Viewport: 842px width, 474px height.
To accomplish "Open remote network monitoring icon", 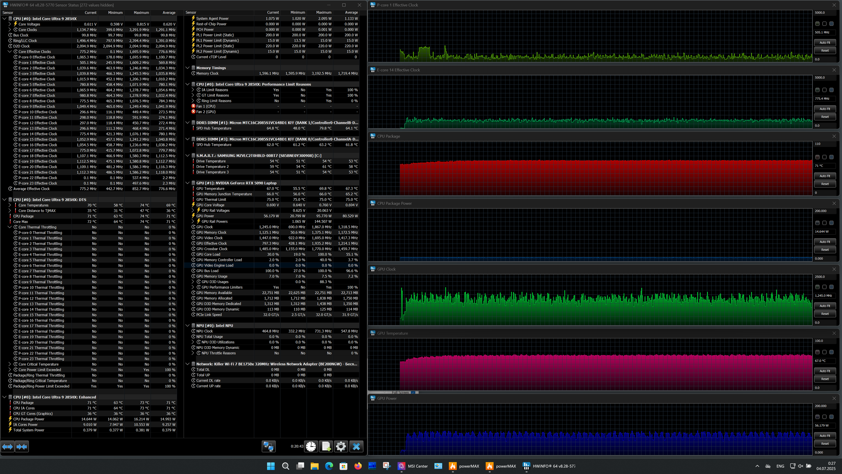I will [268, 446].
